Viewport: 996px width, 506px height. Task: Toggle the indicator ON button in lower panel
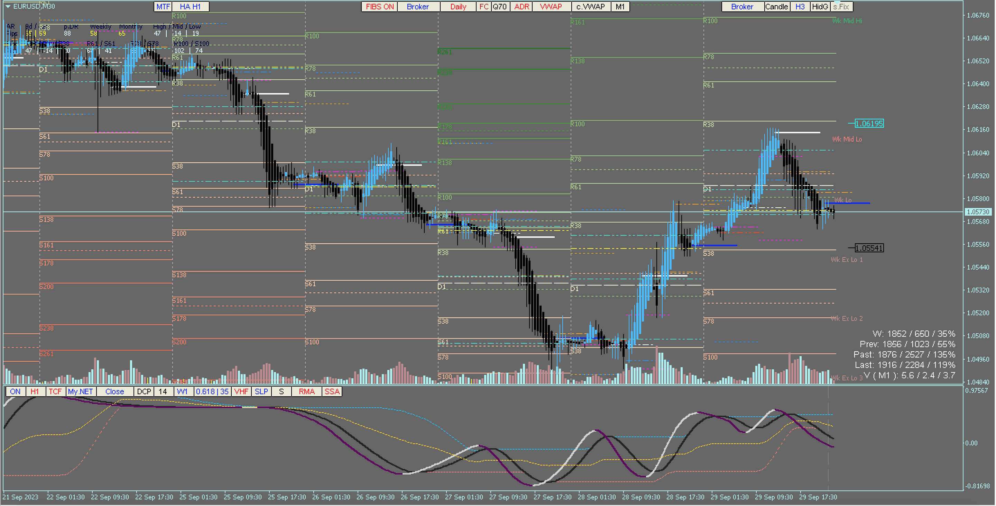click(x=16, y=391)
